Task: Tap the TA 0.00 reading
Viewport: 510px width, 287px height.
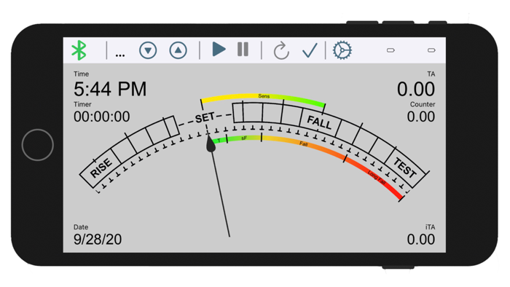Action: point(416,89)
